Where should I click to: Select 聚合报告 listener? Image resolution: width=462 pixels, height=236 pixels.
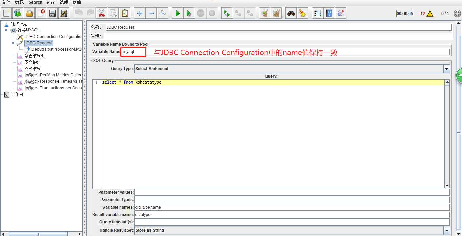click(x=32, y=62)
